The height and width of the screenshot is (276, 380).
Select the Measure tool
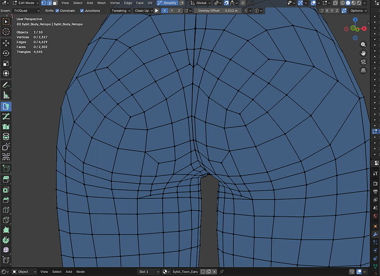pyautogui.click(x=6, y=95)
